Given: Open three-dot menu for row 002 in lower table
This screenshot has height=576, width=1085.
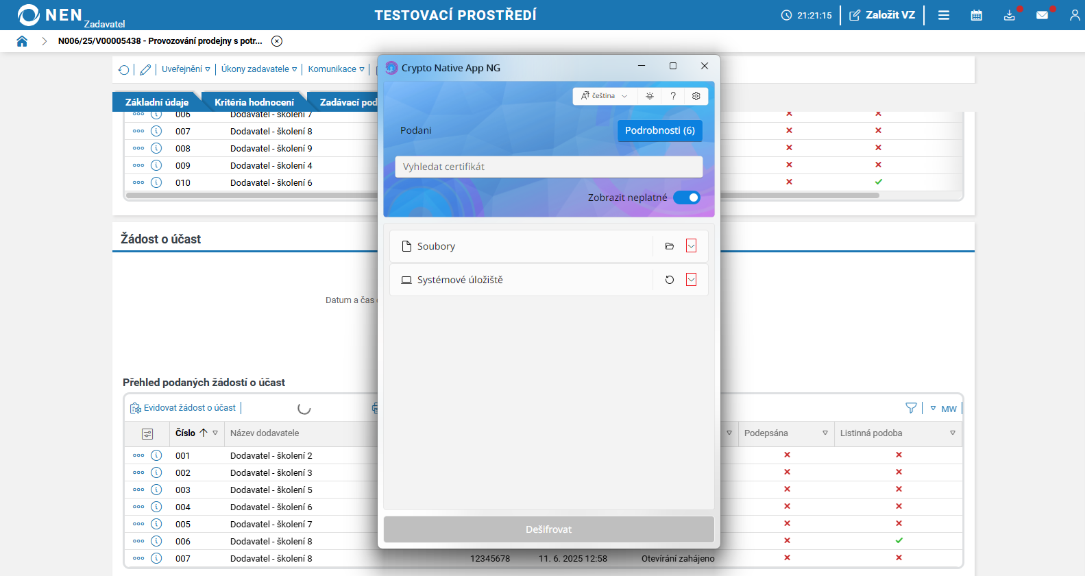Looking at the screenshot, I should click(x=138, y=472).
